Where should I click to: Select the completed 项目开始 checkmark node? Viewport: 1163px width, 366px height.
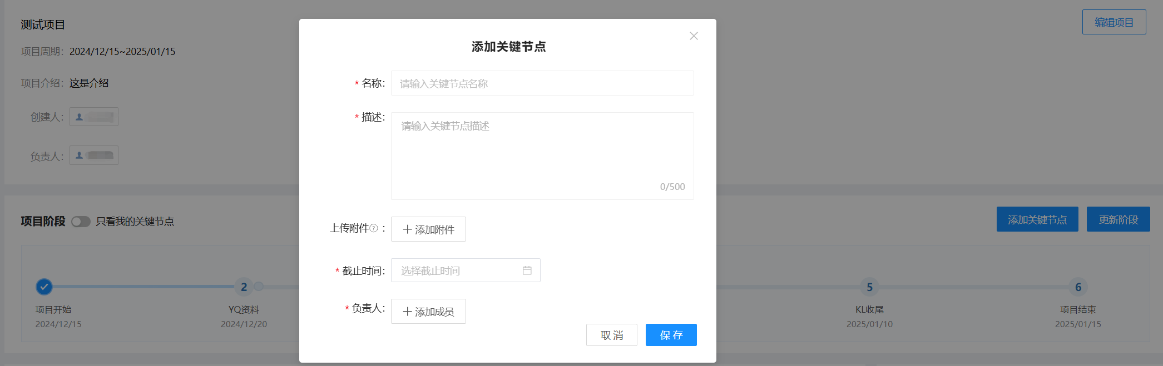pos(44,287)
